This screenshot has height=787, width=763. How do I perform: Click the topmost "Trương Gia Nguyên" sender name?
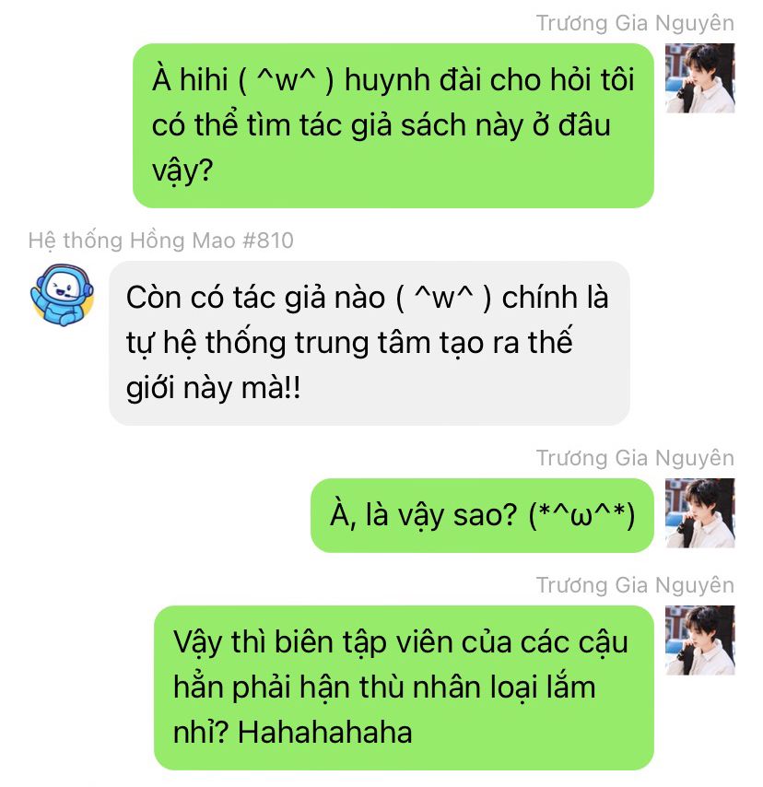[635, 23]
